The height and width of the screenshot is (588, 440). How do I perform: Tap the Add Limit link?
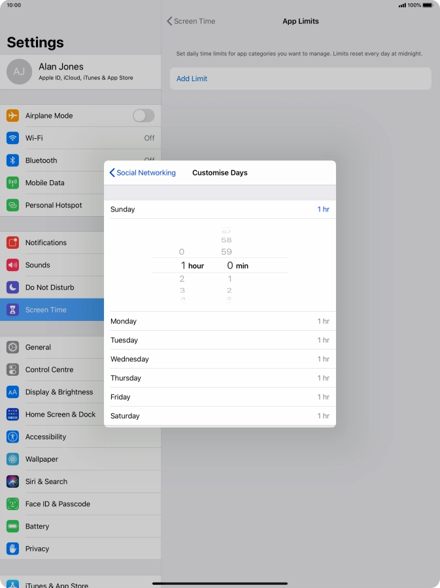192,79
